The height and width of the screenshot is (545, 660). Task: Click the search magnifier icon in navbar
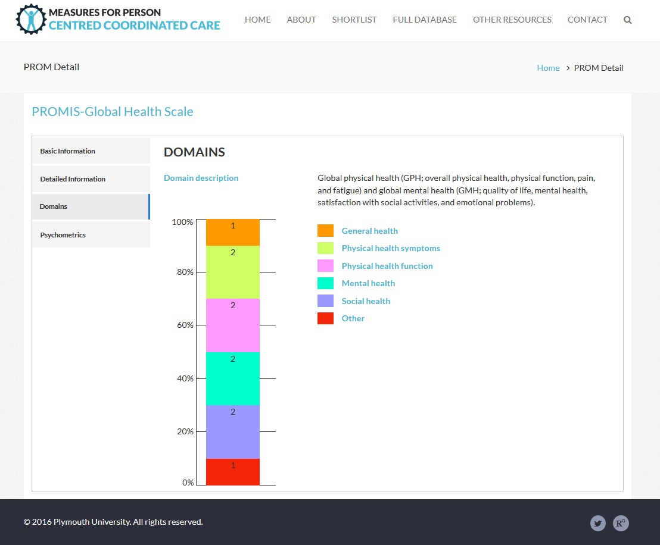[627, 20]
